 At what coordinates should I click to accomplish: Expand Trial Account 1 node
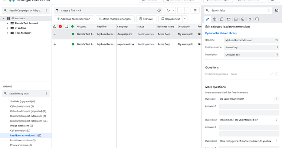(7, 33)
